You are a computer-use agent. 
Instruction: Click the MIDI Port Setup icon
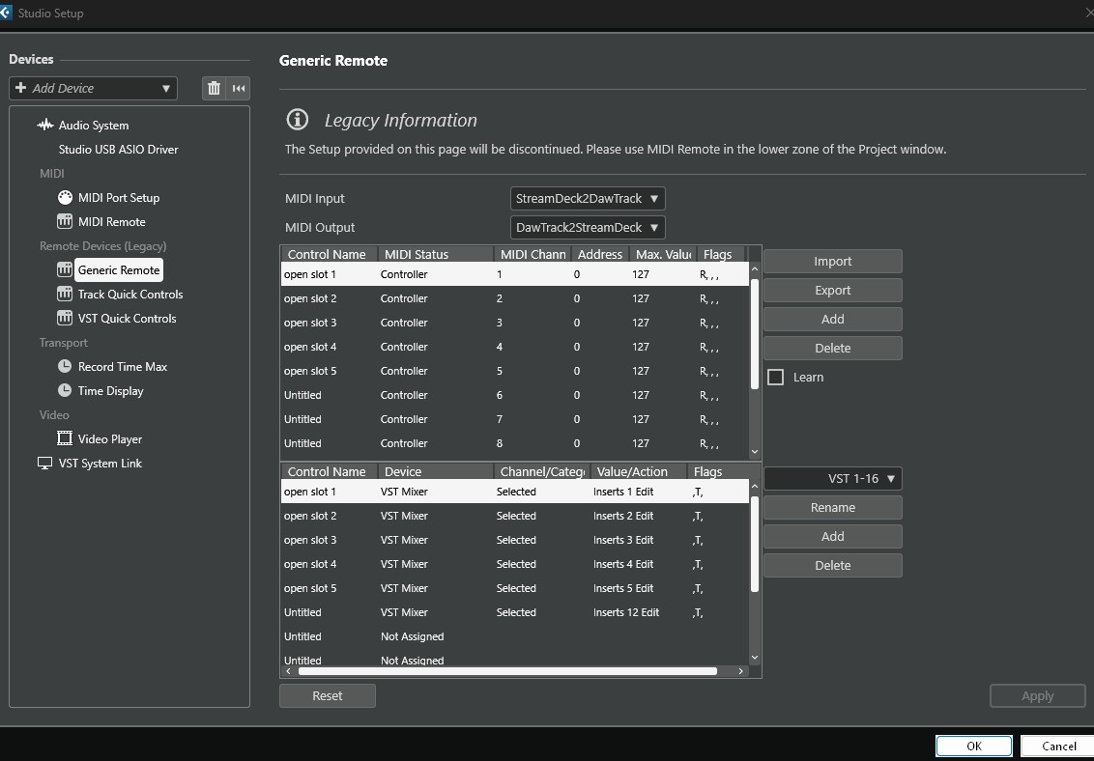[65, 198]
